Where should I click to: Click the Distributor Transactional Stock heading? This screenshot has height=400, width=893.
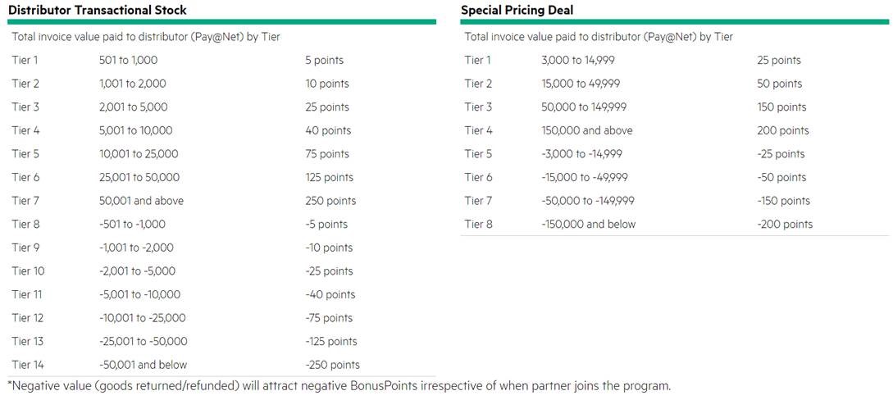point(98,10)
